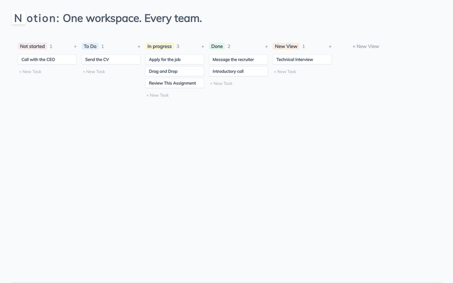The height and width of the screenshot is (283, 453).
Task: Open the Message the recruiter card
Action: coord(238,59)
